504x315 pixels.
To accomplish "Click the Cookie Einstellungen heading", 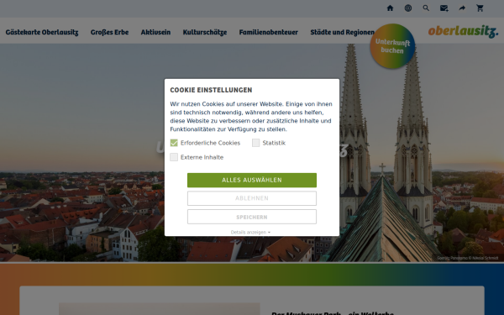I will pyautogui.click(x=211, y=90).
